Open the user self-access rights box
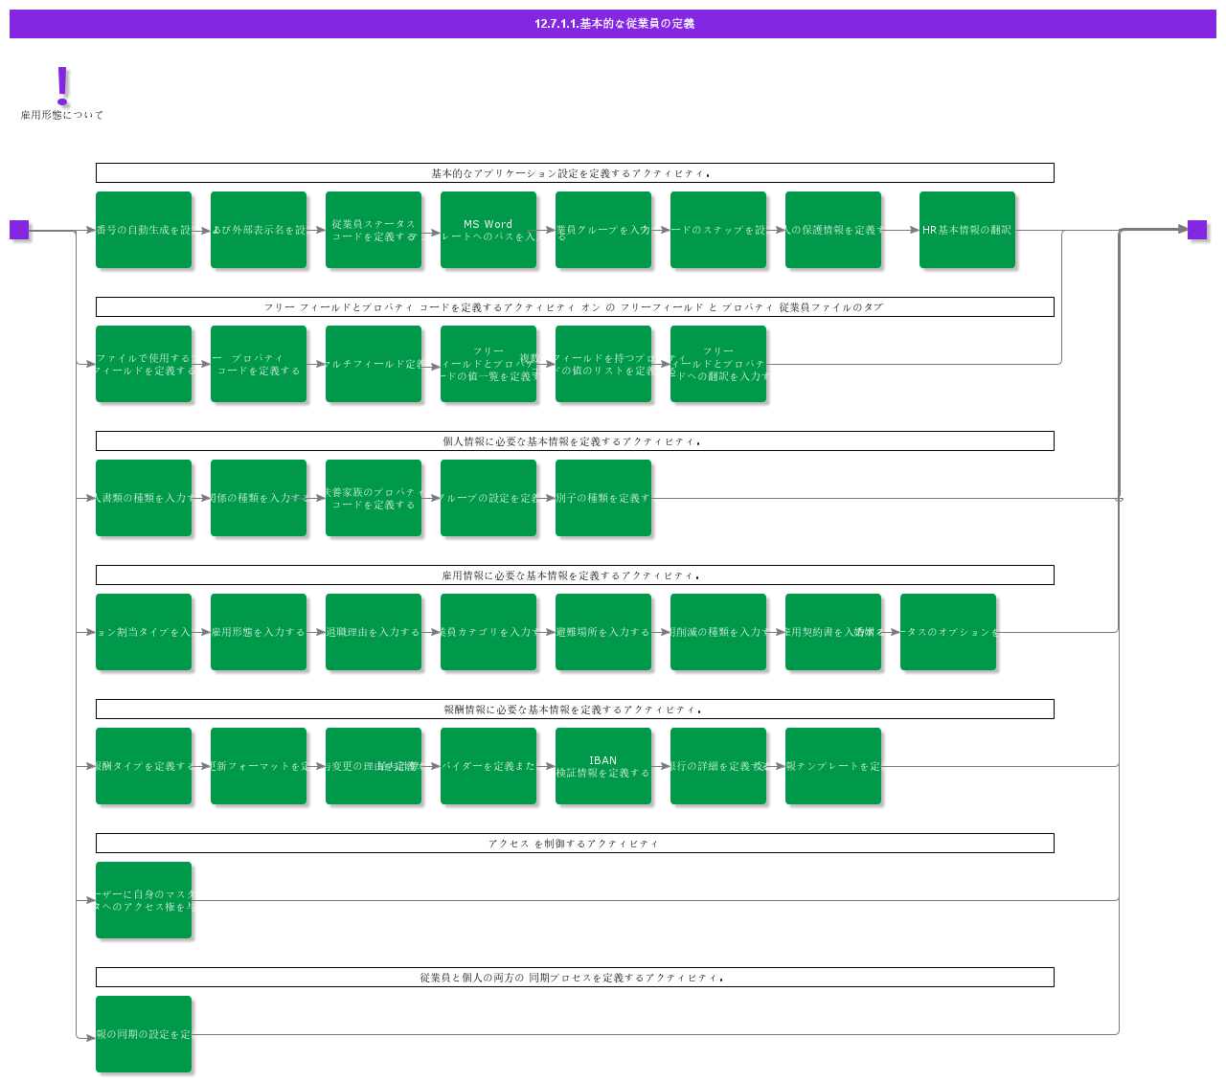The height and width of the screenshot is (1082, 1226). 143,900
